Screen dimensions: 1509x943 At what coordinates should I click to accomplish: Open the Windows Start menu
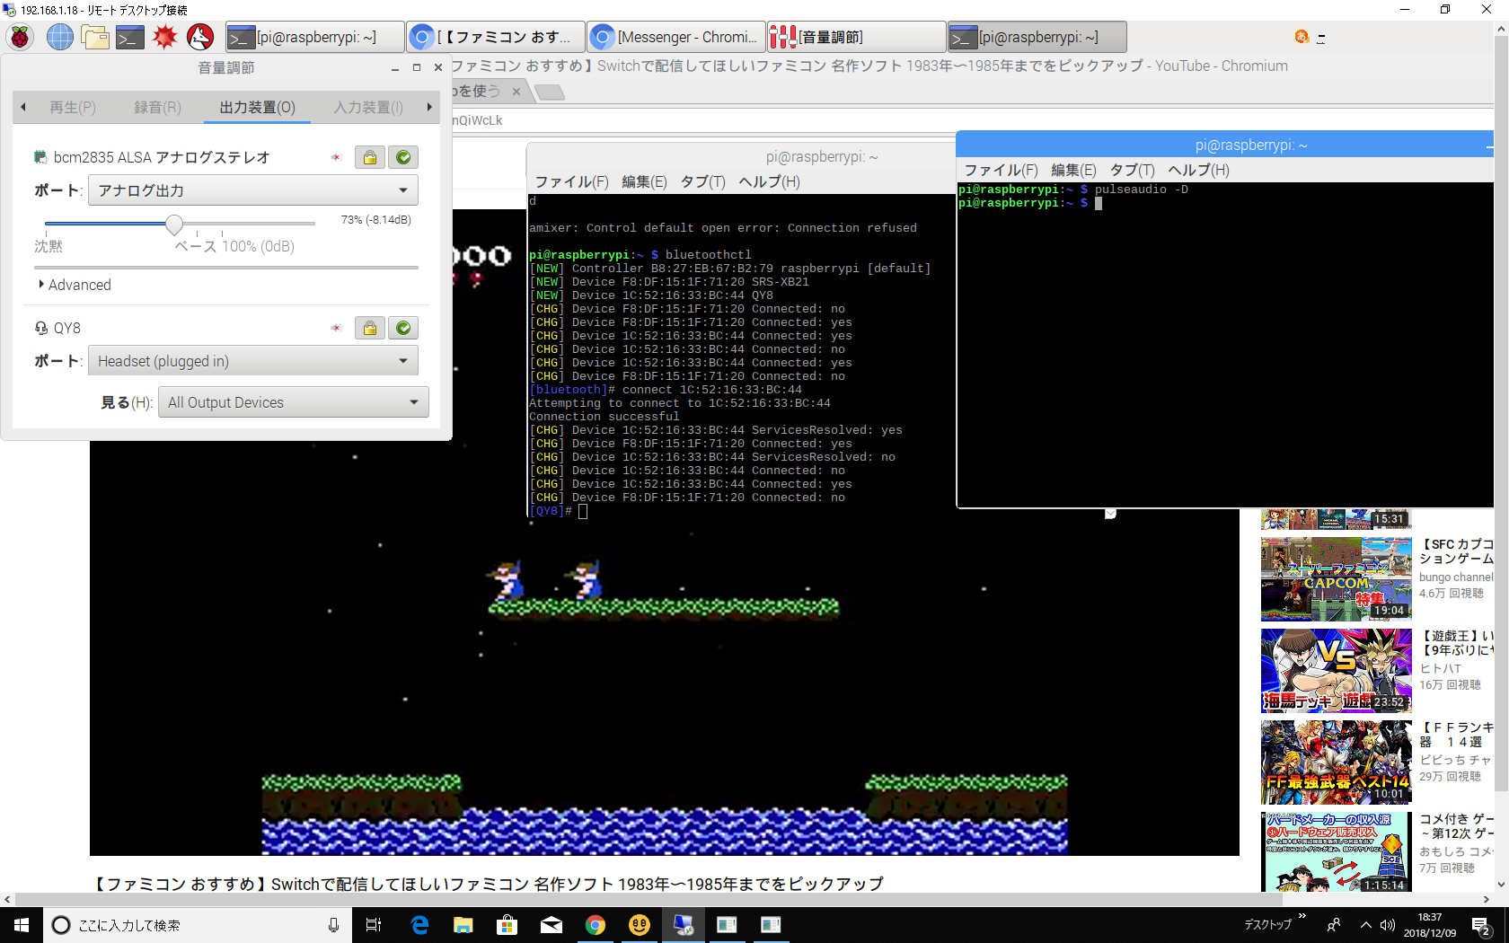click(x=22, y=925)
